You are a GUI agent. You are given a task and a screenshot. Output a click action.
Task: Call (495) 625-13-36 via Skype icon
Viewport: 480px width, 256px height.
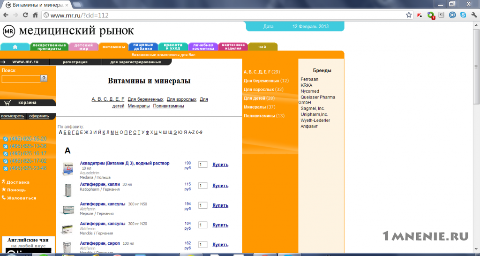[5, 146]
